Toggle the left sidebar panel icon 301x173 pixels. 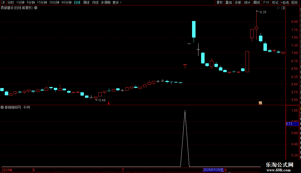point(3,2)
